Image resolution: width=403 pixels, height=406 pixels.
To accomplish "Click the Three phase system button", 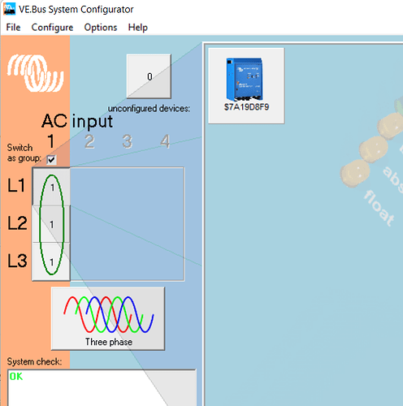I will [108, 318].
